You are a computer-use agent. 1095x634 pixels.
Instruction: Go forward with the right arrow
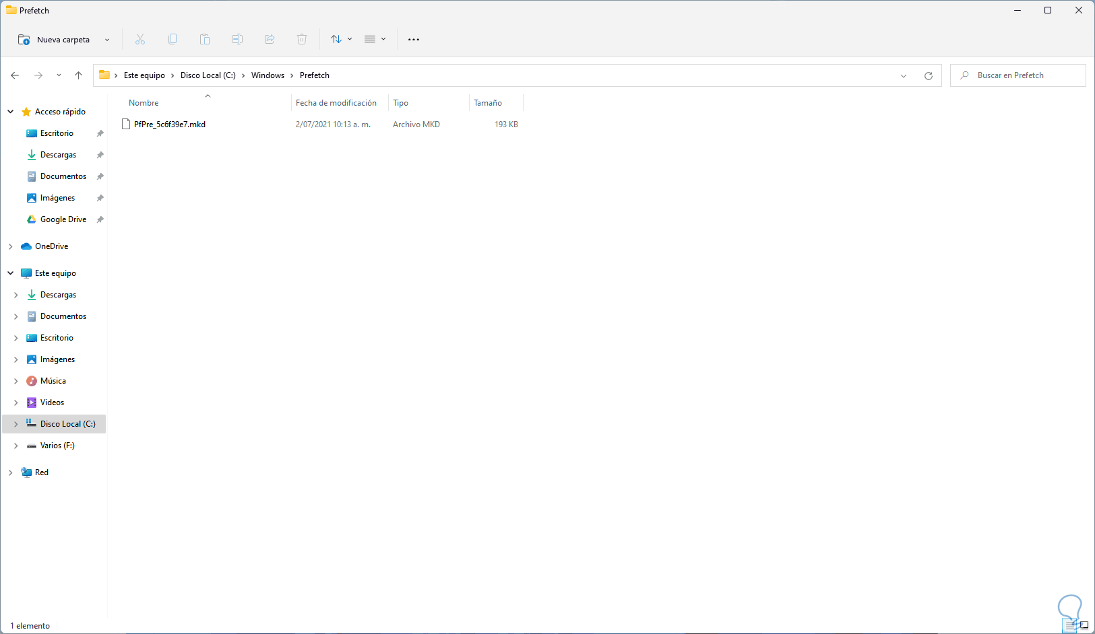(x=38, y=75)
